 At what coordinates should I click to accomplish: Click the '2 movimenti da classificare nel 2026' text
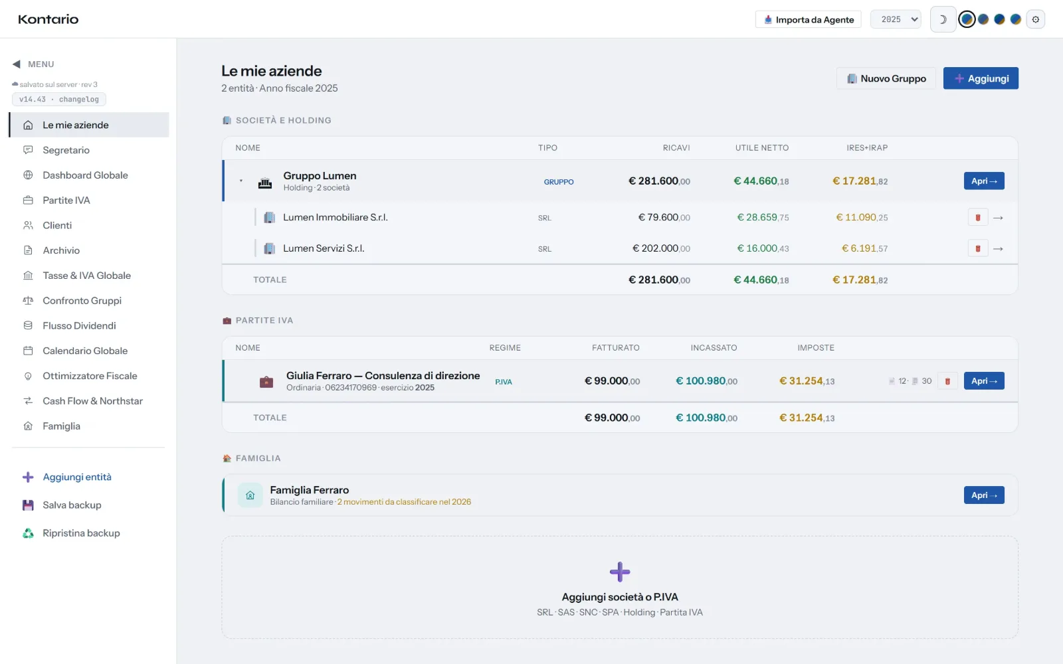[x=404, y=502]
